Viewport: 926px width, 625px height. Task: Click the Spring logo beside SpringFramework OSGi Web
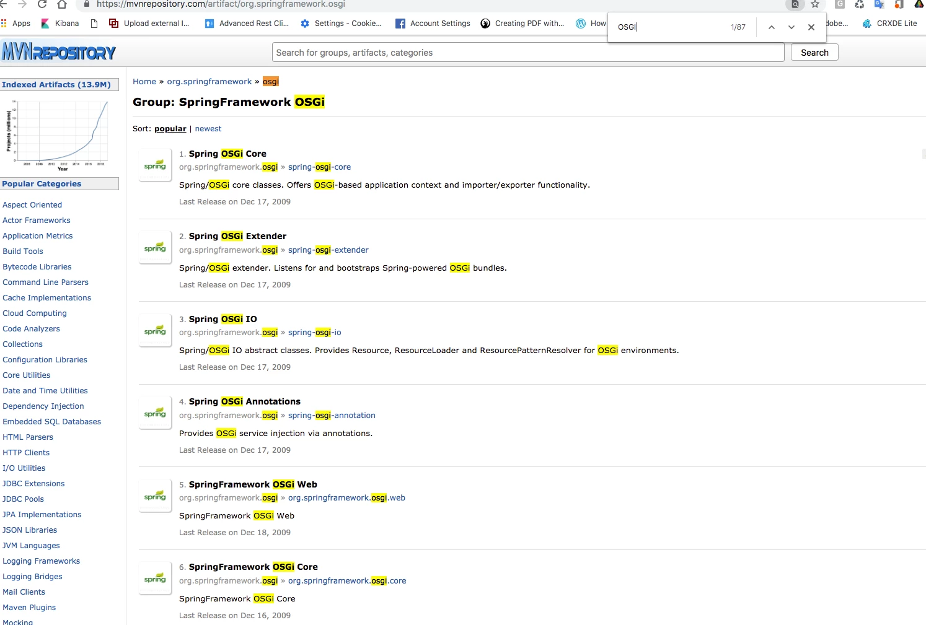[x=155, y=496]
